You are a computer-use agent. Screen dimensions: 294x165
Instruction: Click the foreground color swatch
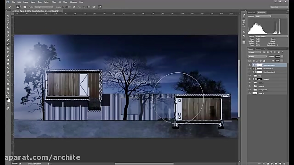tap(7, 98)
